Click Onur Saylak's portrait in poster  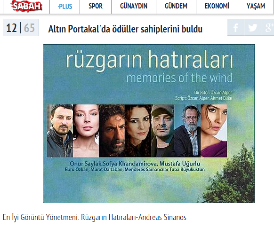pyautogui.click(x=60, y=131)
